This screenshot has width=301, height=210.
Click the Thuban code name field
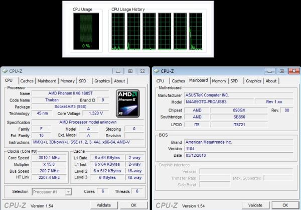[x=52, y=100]
